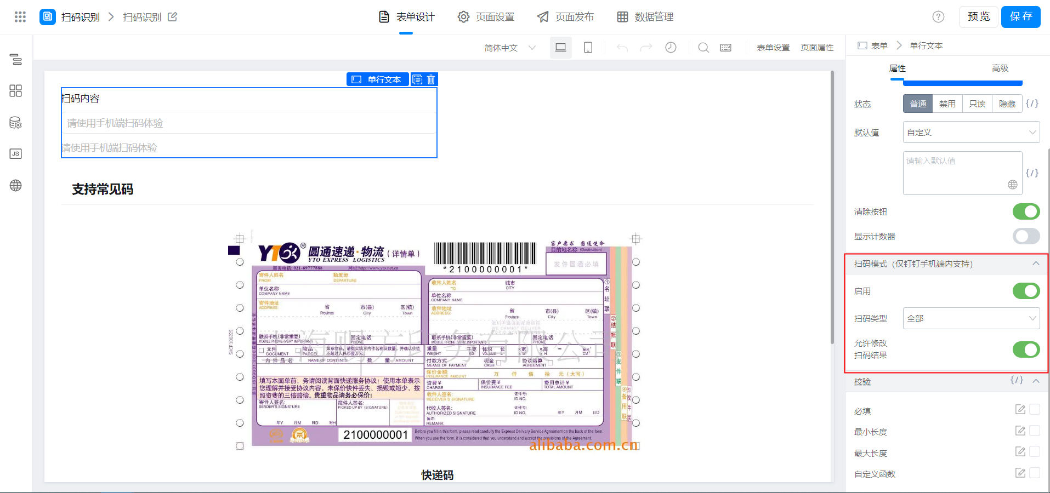Check the 最小长度 checkbox
Screen dimensions: 1050x493
click(x=1035, y=431)
